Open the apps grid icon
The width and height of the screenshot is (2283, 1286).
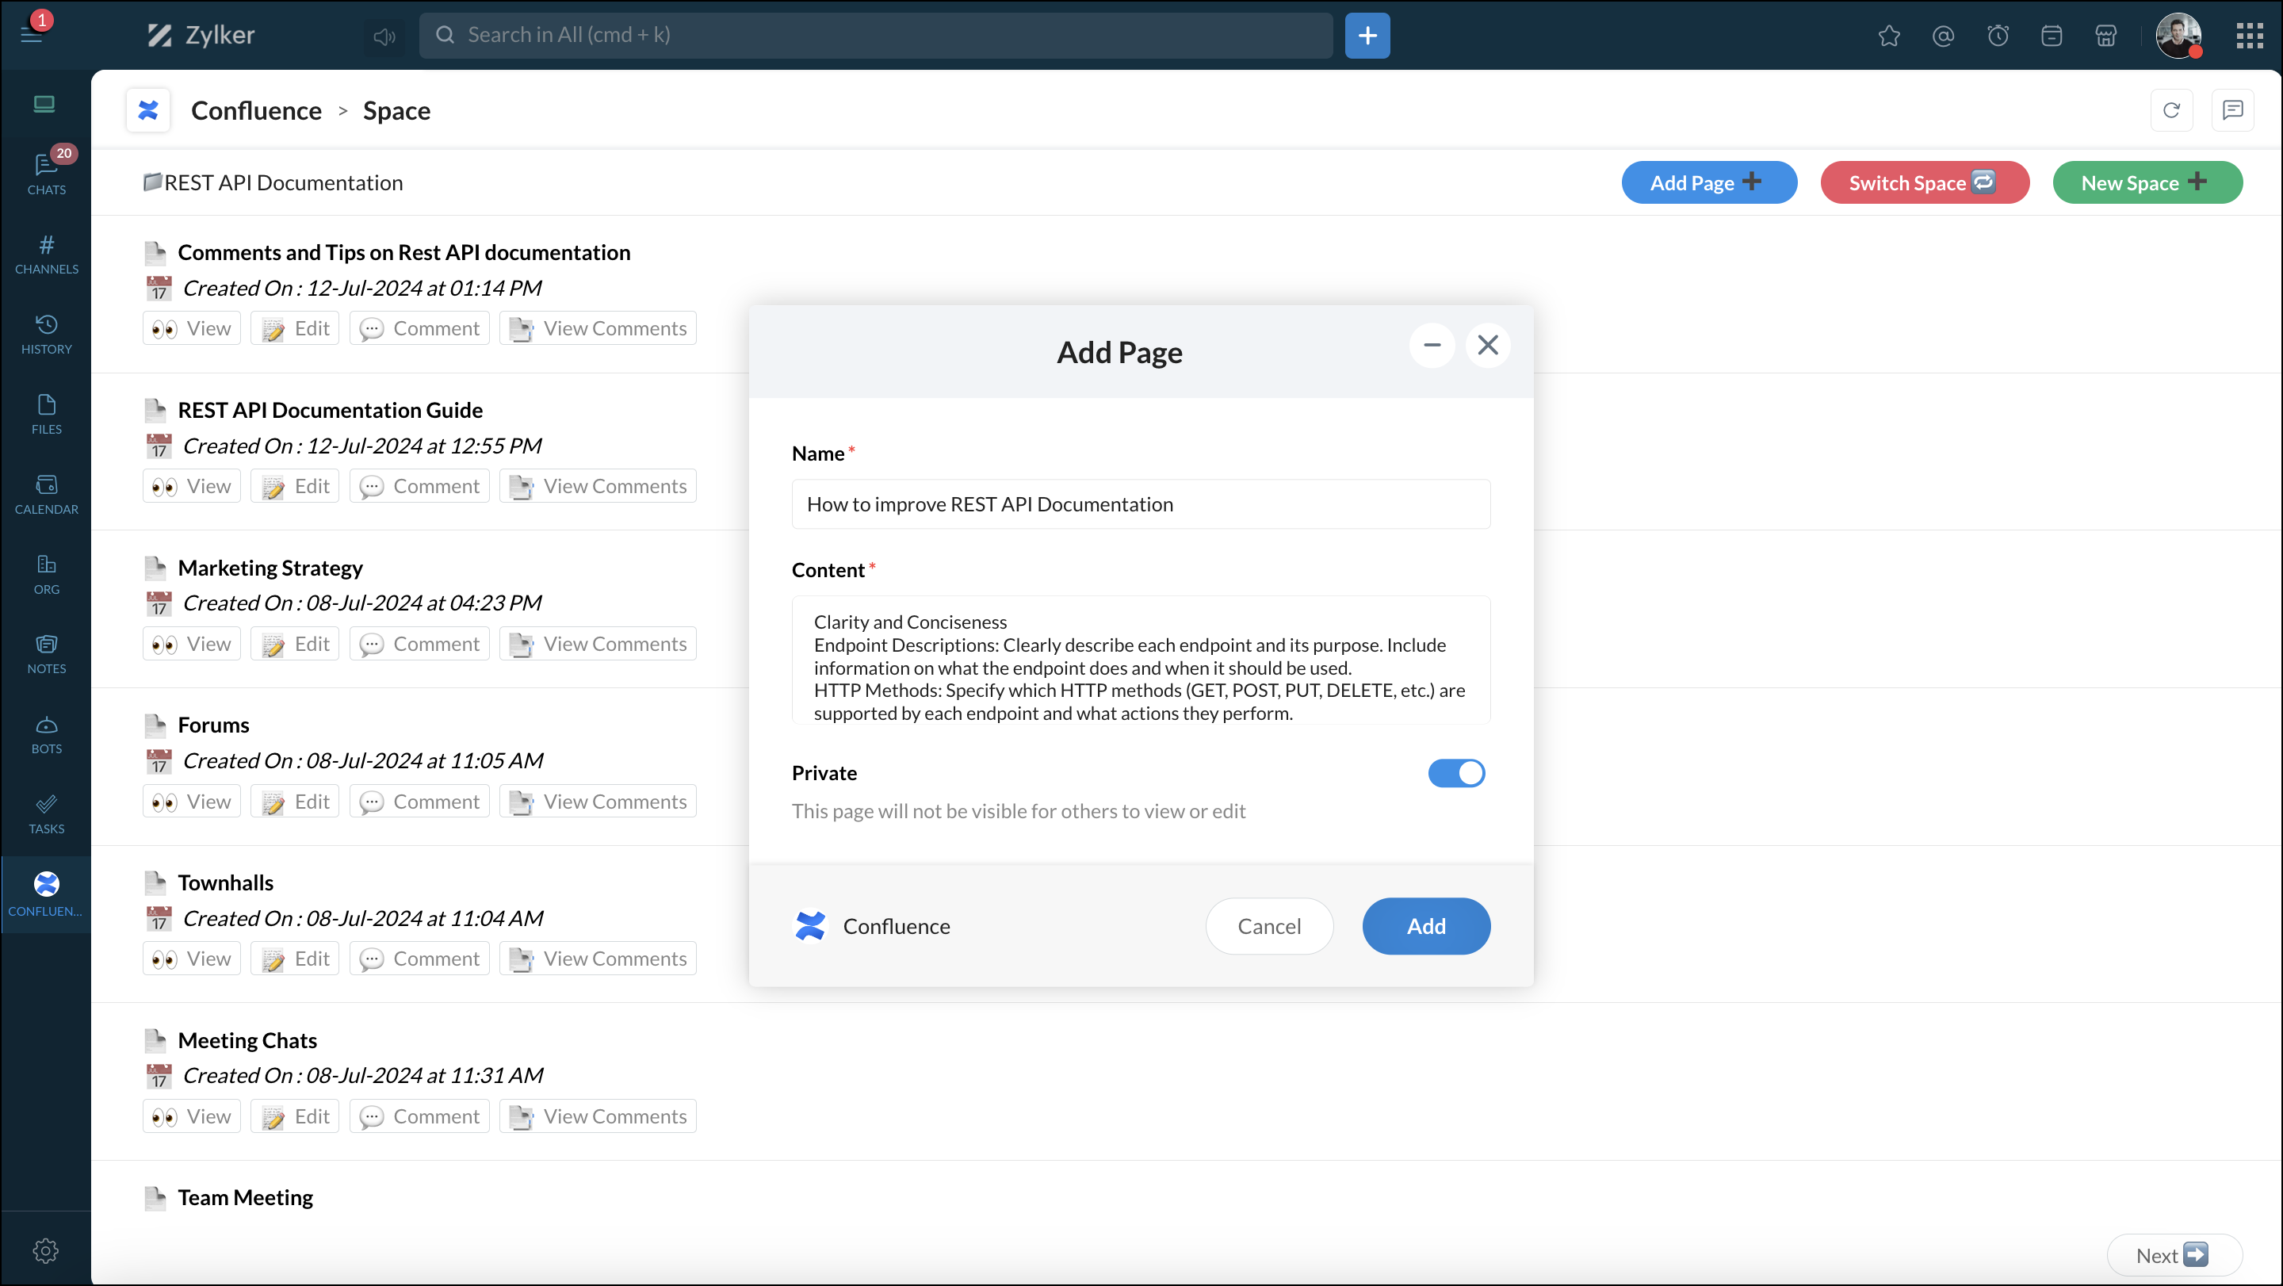pos(2250,36)
